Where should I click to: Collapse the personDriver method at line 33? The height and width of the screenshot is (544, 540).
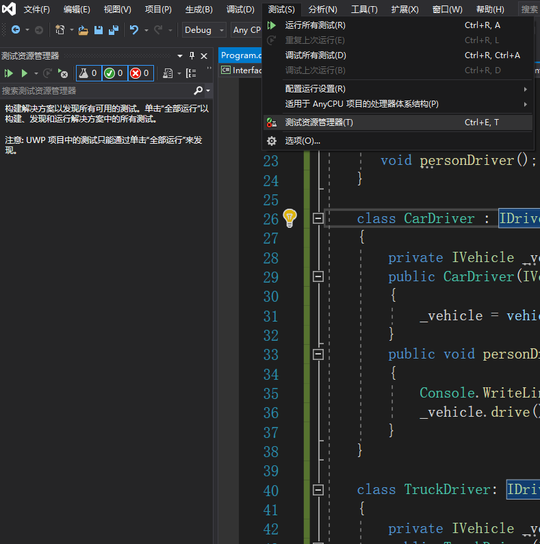pyautogui.click(x=318, y=354)
